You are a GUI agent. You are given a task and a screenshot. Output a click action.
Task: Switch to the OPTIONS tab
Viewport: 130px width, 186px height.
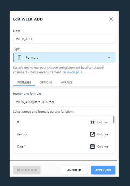point(46,82)
